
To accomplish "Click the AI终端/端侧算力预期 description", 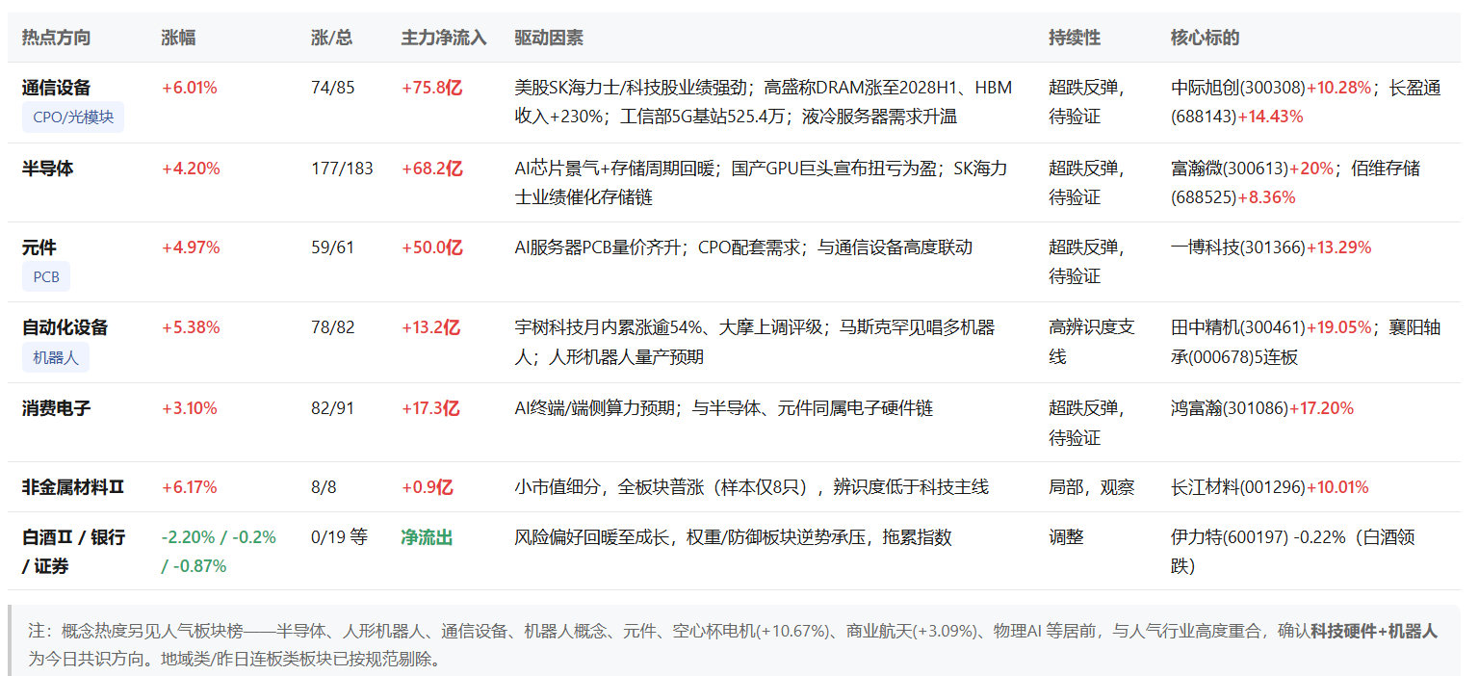I will pos(724,408).
